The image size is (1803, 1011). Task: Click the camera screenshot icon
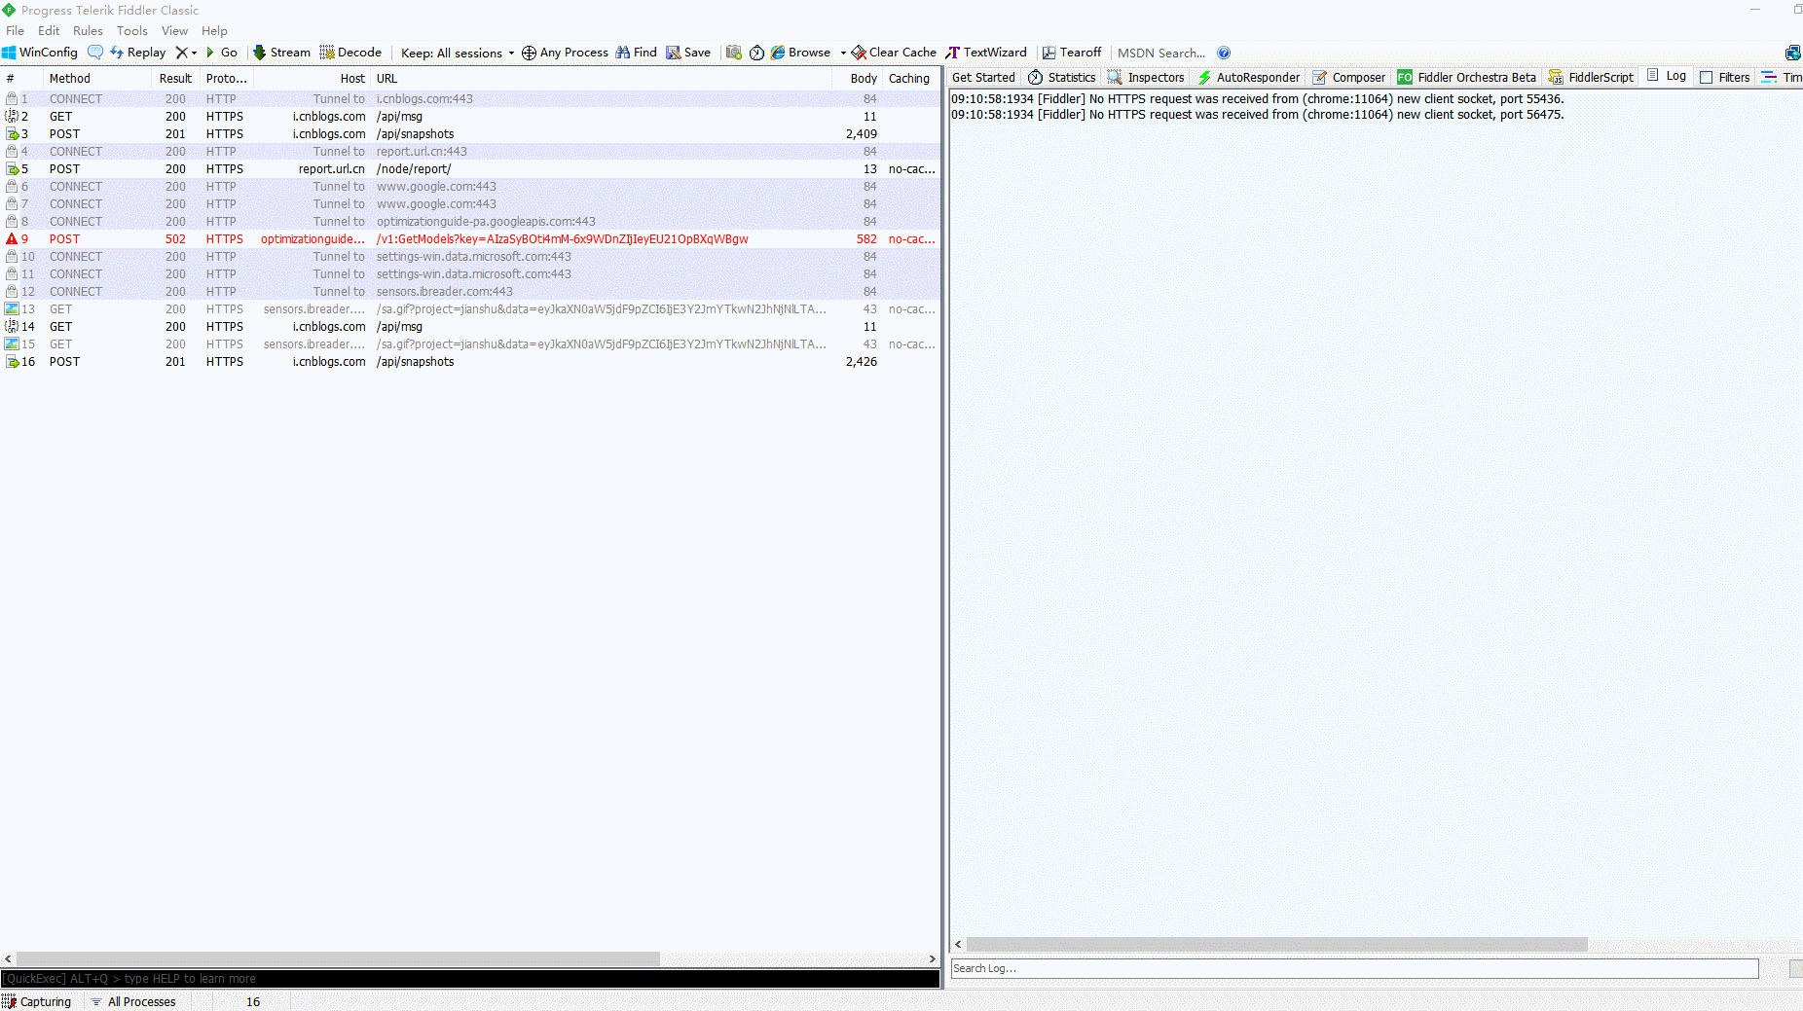(734, 53)
